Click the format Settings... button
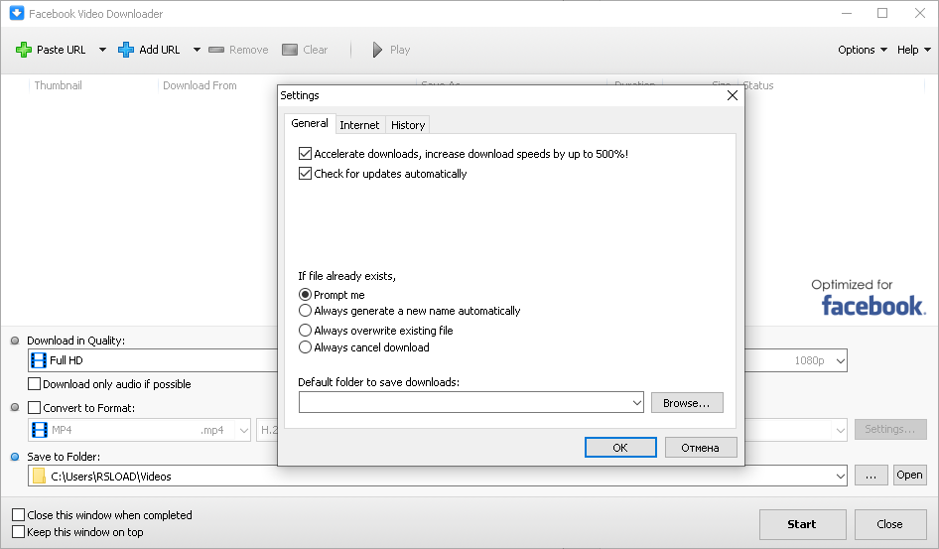Image resolution: width=939 pixels, height=549 pixels. 890,429
